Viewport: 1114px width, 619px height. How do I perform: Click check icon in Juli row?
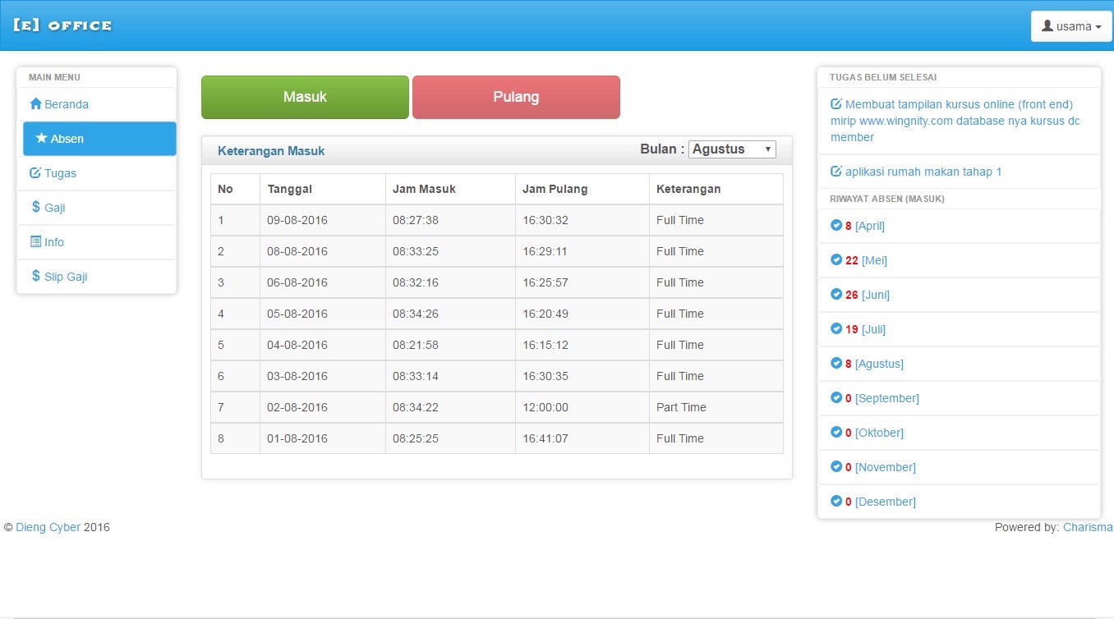pyautogui.click(x=836, y=329)
